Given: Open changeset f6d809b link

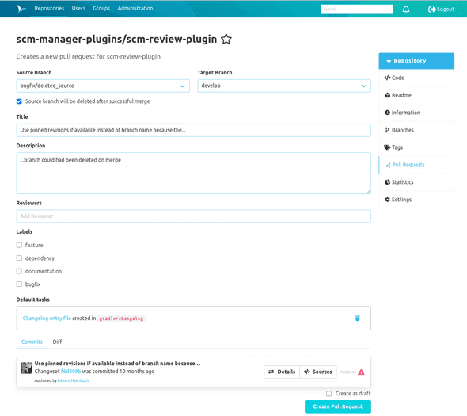Looking at the screenshot, I should click(x=70, y=372).
